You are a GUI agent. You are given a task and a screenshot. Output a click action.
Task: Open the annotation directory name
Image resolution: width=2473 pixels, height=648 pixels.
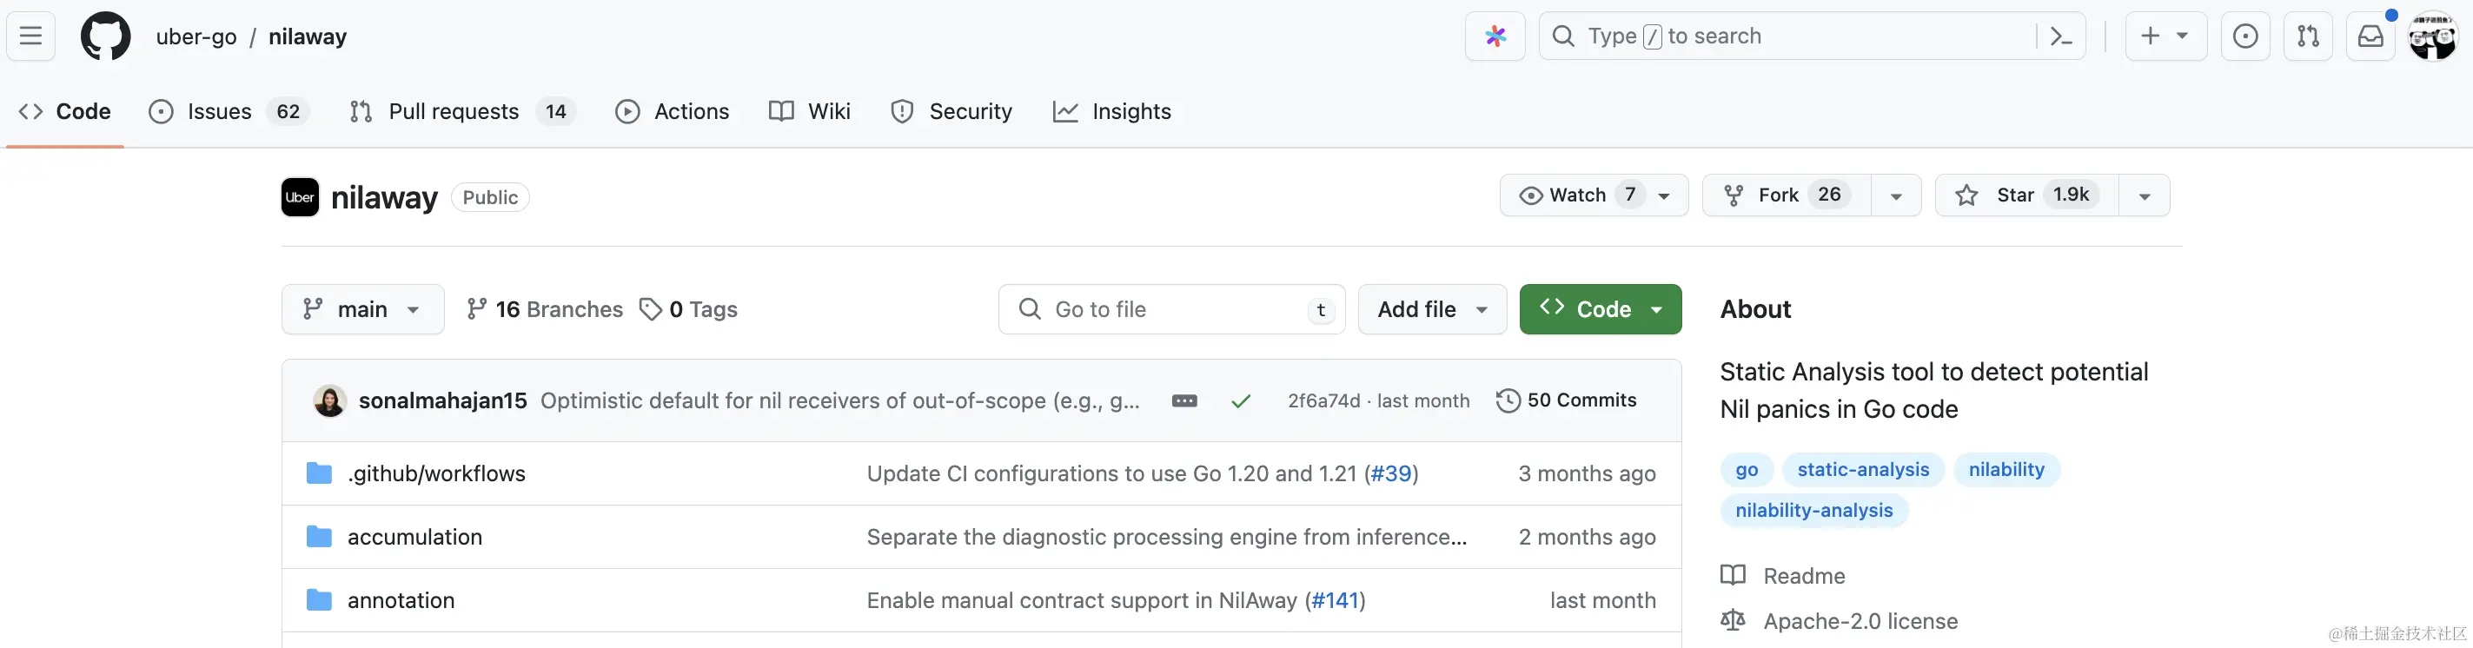[x=401, y=600]
